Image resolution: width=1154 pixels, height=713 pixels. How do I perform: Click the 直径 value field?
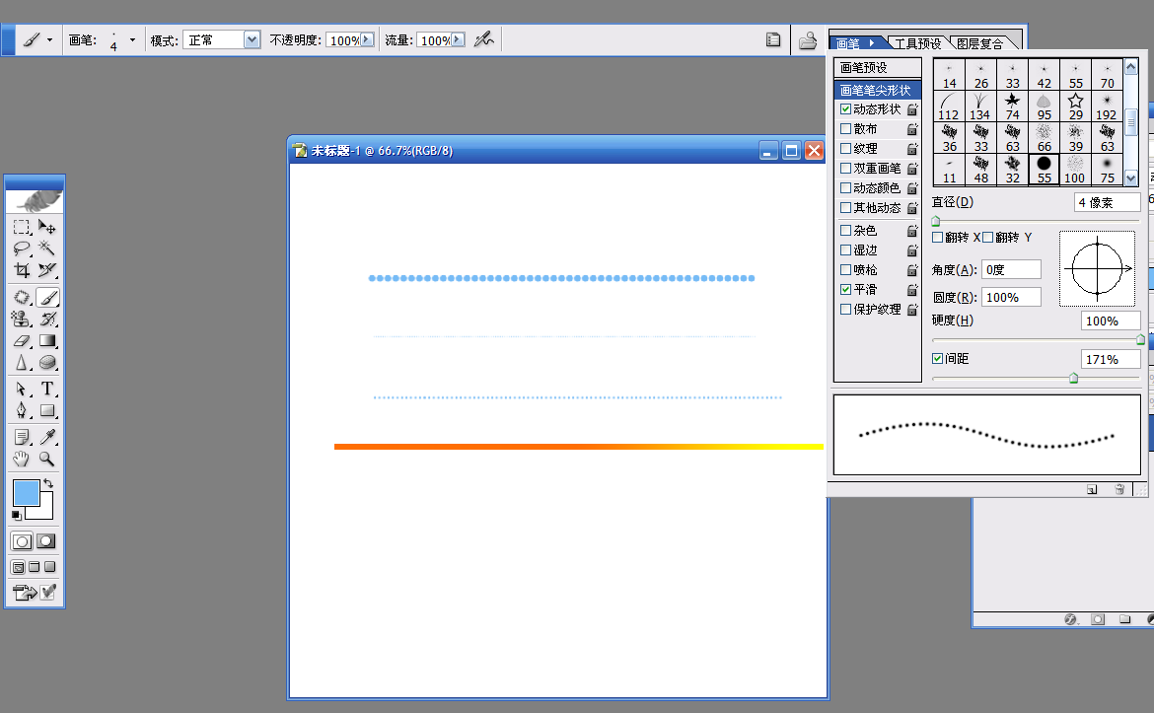[x=1107, y=202]
